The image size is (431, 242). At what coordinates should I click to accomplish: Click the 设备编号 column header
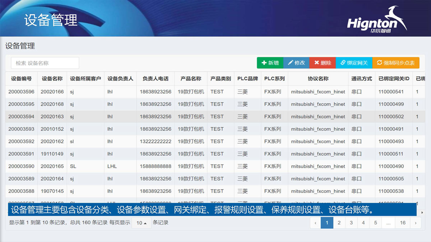pos(21,79)
